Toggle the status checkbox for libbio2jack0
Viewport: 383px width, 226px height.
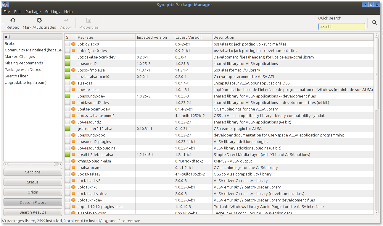67,44
